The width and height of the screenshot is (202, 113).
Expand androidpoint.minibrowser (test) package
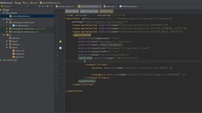[x=7, y=32]
